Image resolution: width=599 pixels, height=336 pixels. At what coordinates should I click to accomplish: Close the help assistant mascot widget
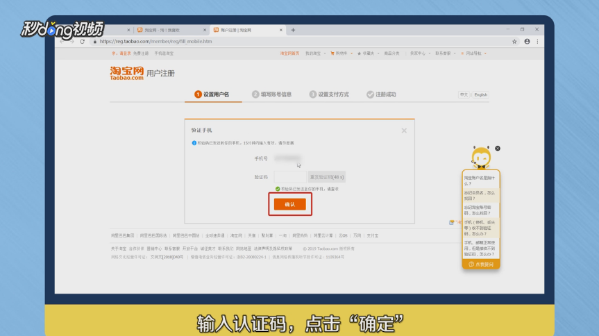pos(498,149)
